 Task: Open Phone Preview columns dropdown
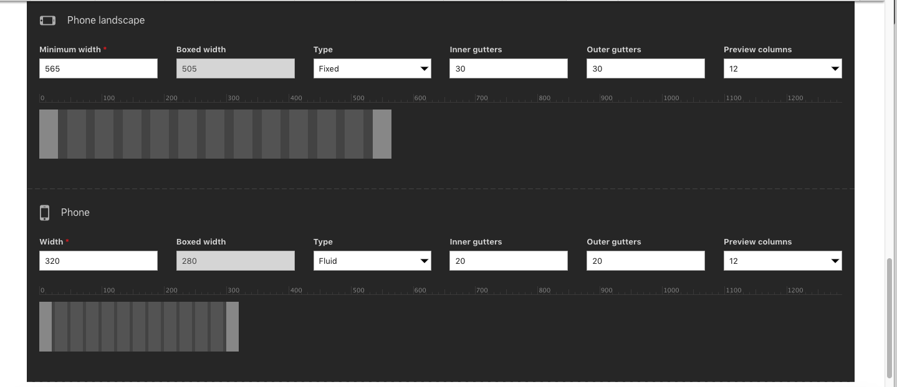pos(782,261)
